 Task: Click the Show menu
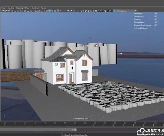(27, 8)
